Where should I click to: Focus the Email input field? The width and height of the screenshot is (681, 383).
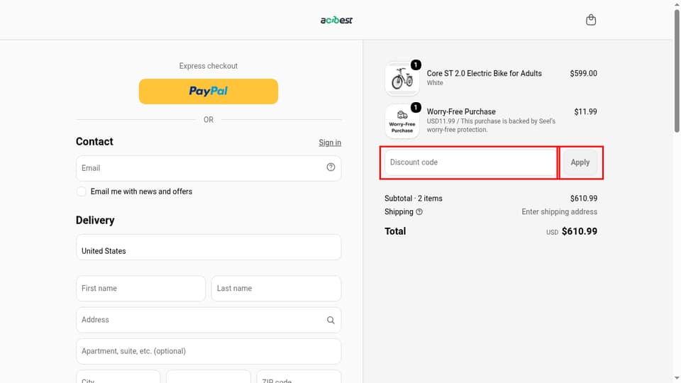(x=209, y=168)
